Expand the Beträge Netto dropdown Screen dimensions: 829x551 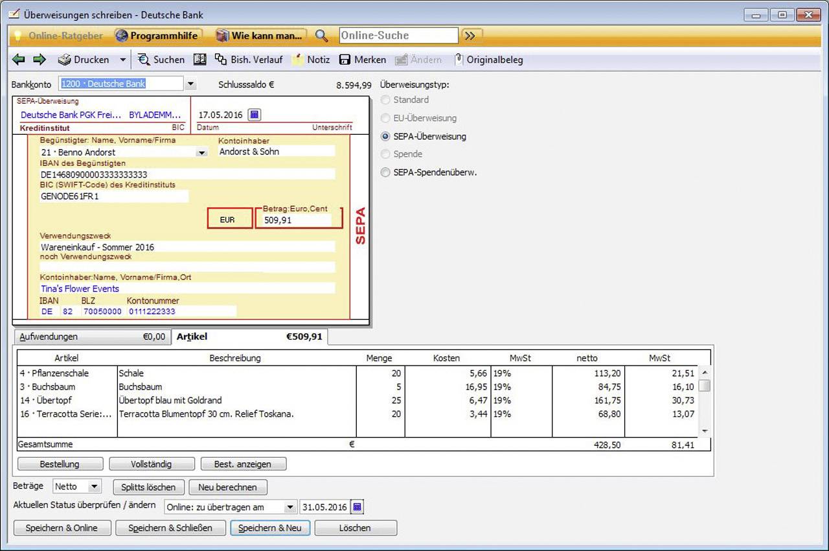pyautogui.click(x=95, y=486)
